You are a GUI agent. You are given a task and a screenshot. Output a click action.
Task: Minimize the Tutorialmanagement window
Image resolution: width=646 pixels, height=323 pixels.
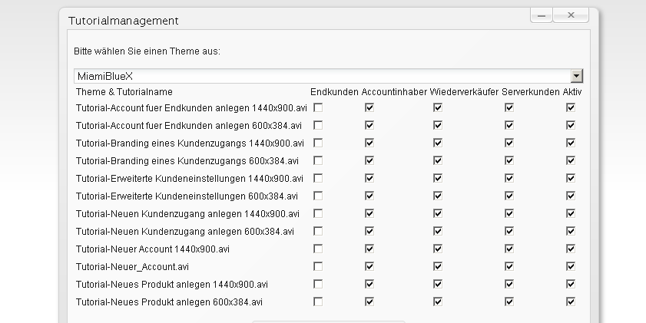coord(542,15)
